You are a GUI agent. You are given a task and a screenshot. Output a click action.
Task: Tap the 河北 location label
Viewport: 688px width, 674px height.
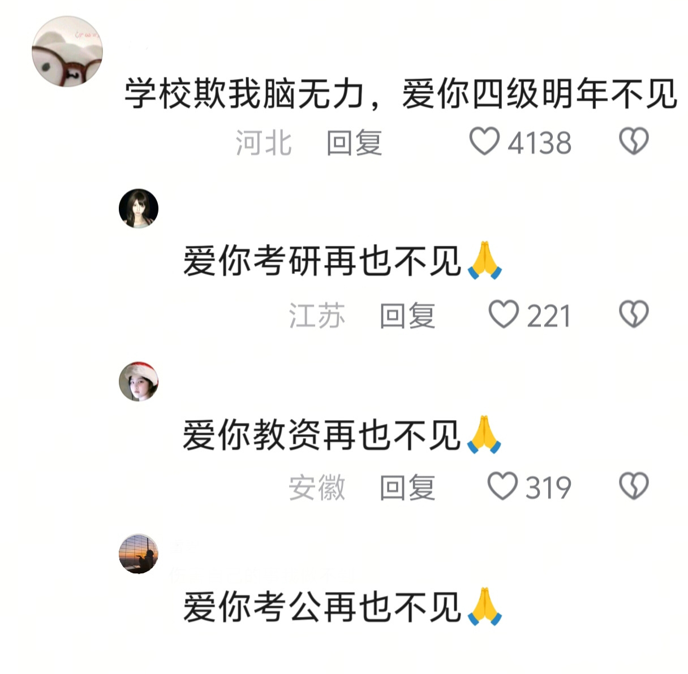[264, 142]
